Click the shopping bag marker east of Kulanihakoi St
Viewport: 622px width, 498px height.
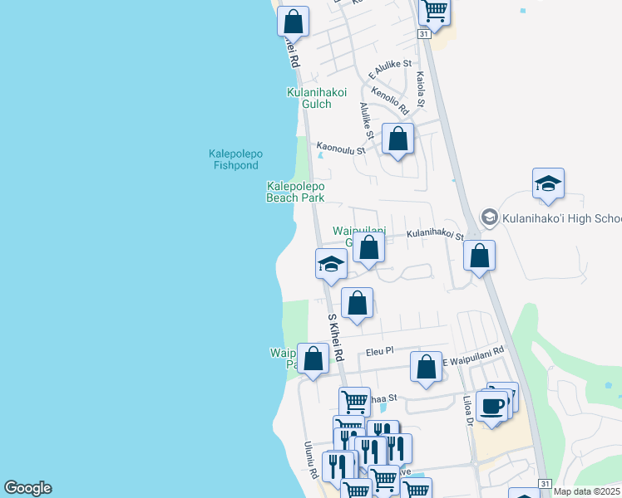[x=480, y=256]
